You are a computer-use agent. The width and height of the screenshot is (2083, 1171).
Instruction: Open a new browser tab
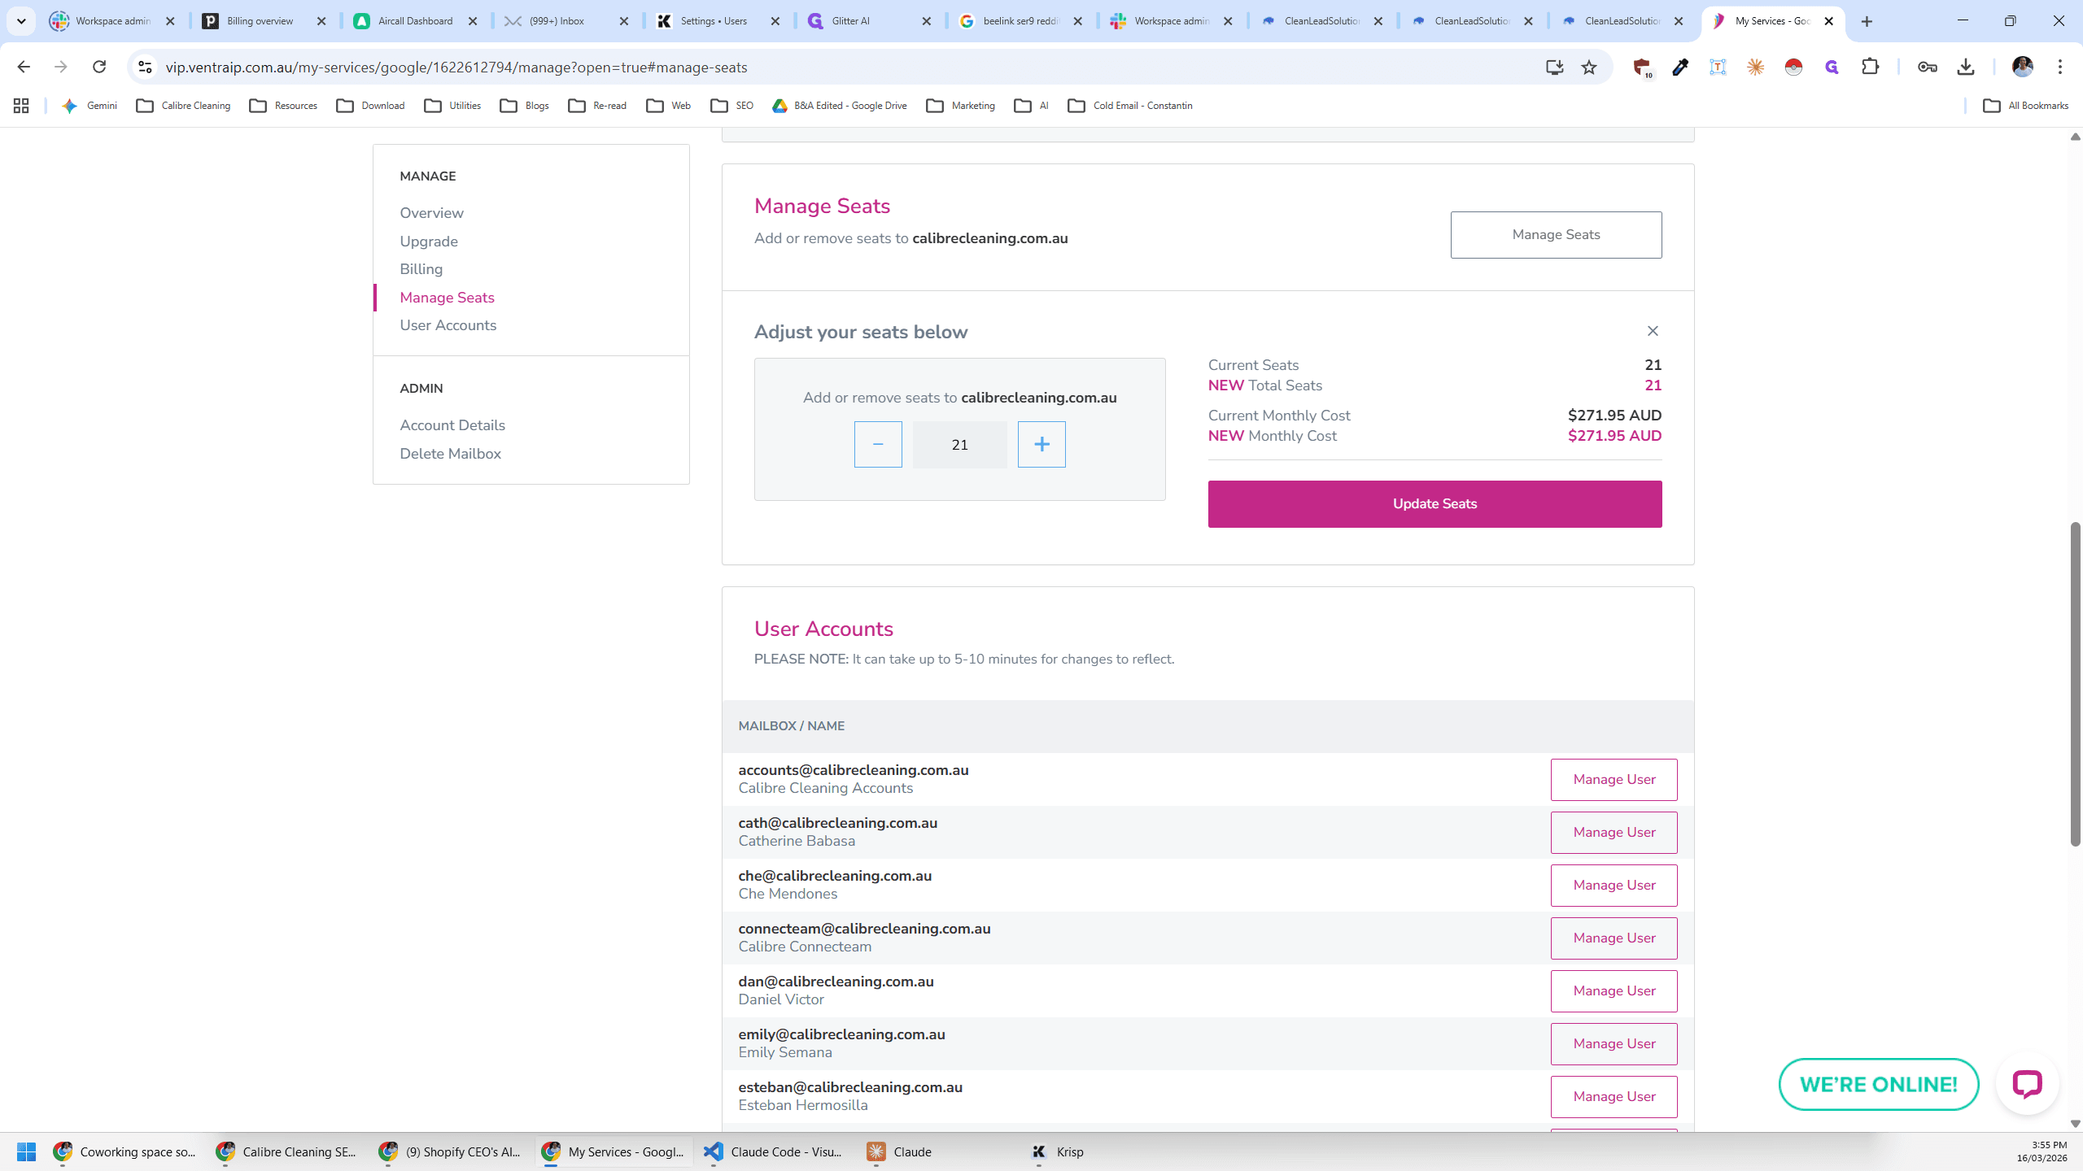[x=1867, y=21]
